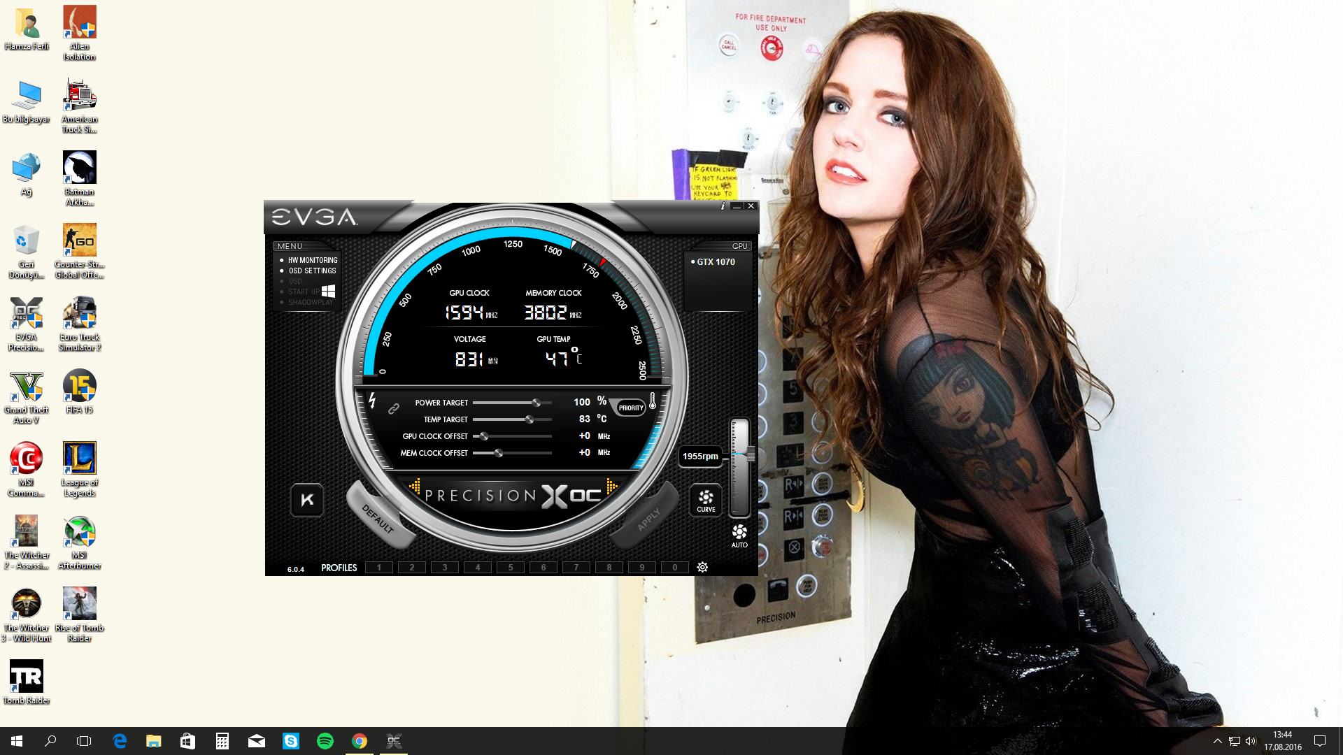Image resolution: width=1343 pixels, height=755 pixels.
Task: Open Rise of Tomb Raider shortcut
Action: coord(80,615)
